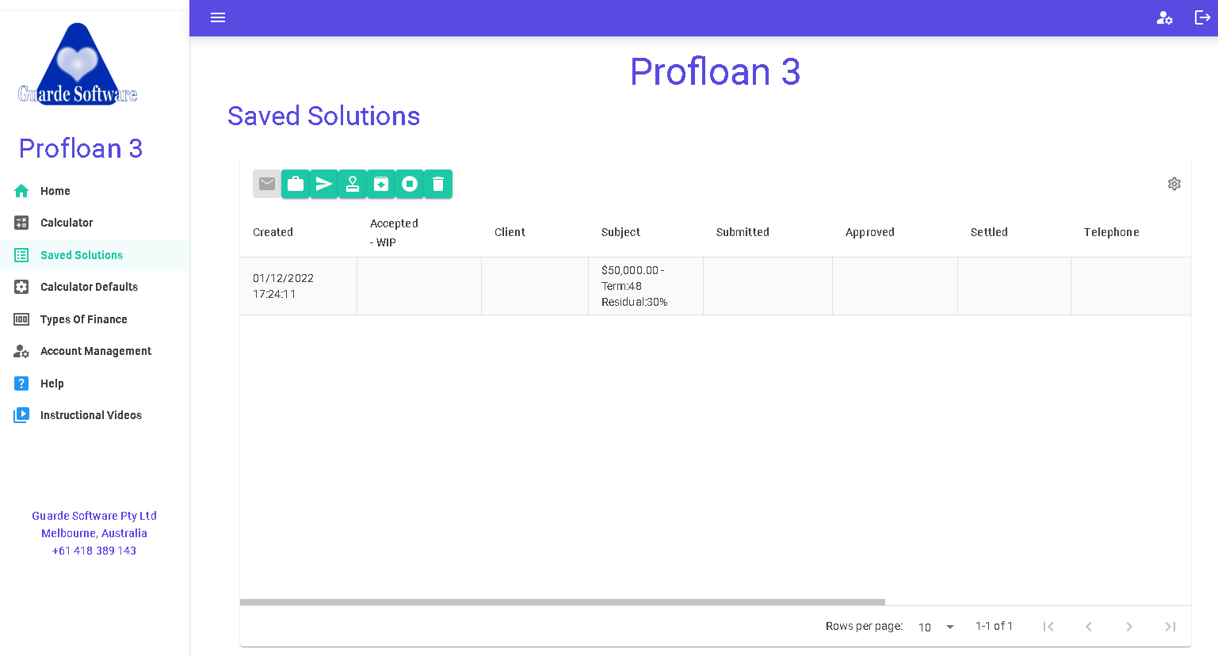Click the archive box toolbar button
The height and width of the screenshot is (656, 1218).
(381, 184)
